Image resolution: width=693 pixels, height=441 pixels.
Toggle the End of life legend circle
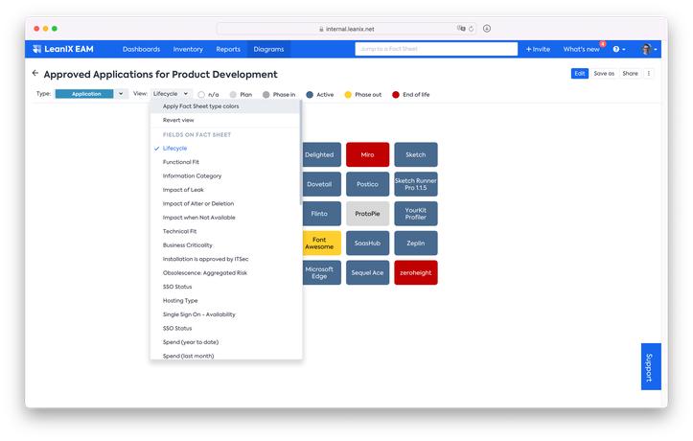pos(396,95)
